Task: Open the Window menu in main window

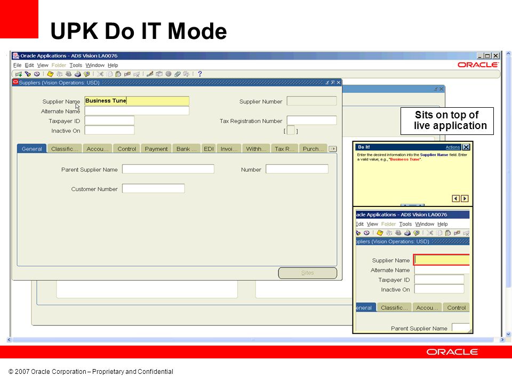Action: coord(95,65)
